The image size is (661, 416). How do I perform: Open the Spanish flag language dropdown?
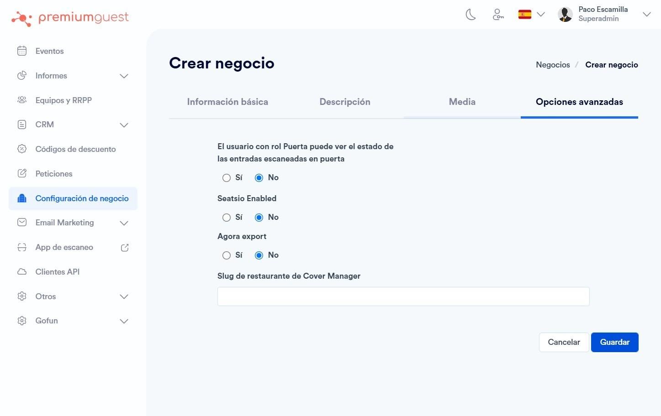(531, 15)
